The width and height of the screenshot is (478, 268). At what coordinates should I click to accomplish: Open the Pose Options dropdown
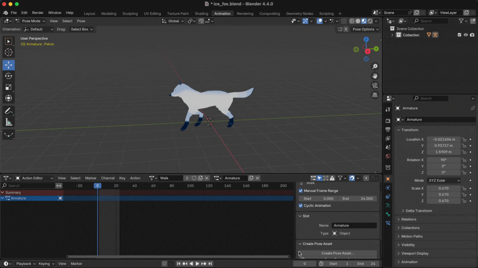coord(365,29)
